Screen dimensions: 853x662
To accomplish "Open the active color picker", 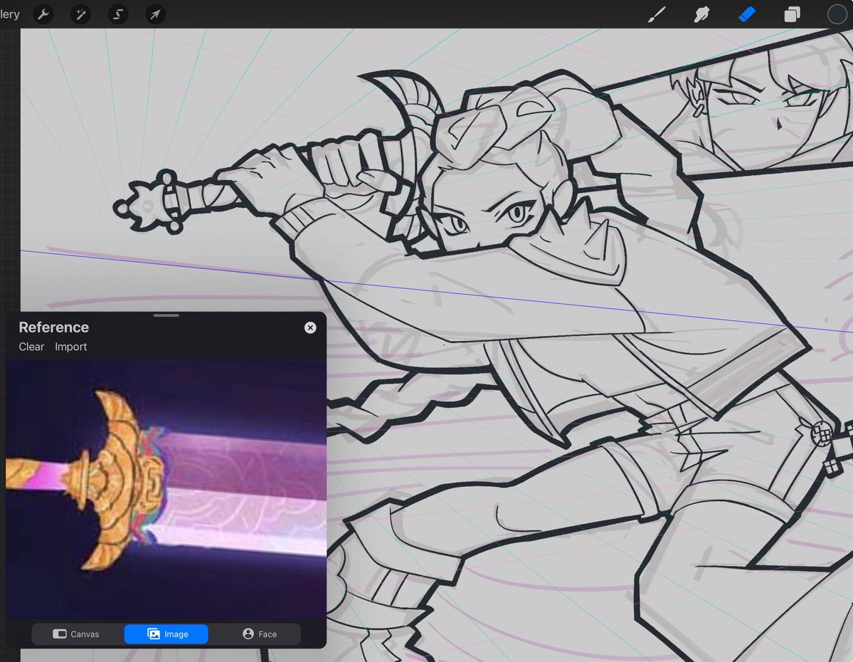I will pyautogui.click(x=837, y=14).
